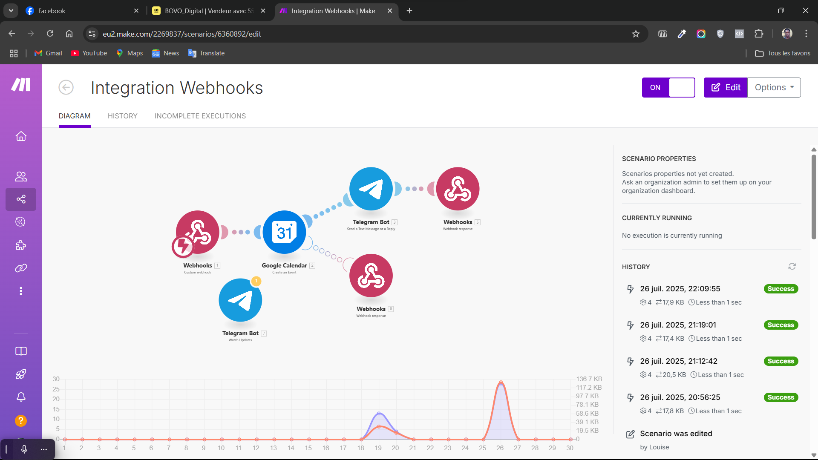Click the Team people icon in sidebar
818x460 pixels.
pos(20,176)
